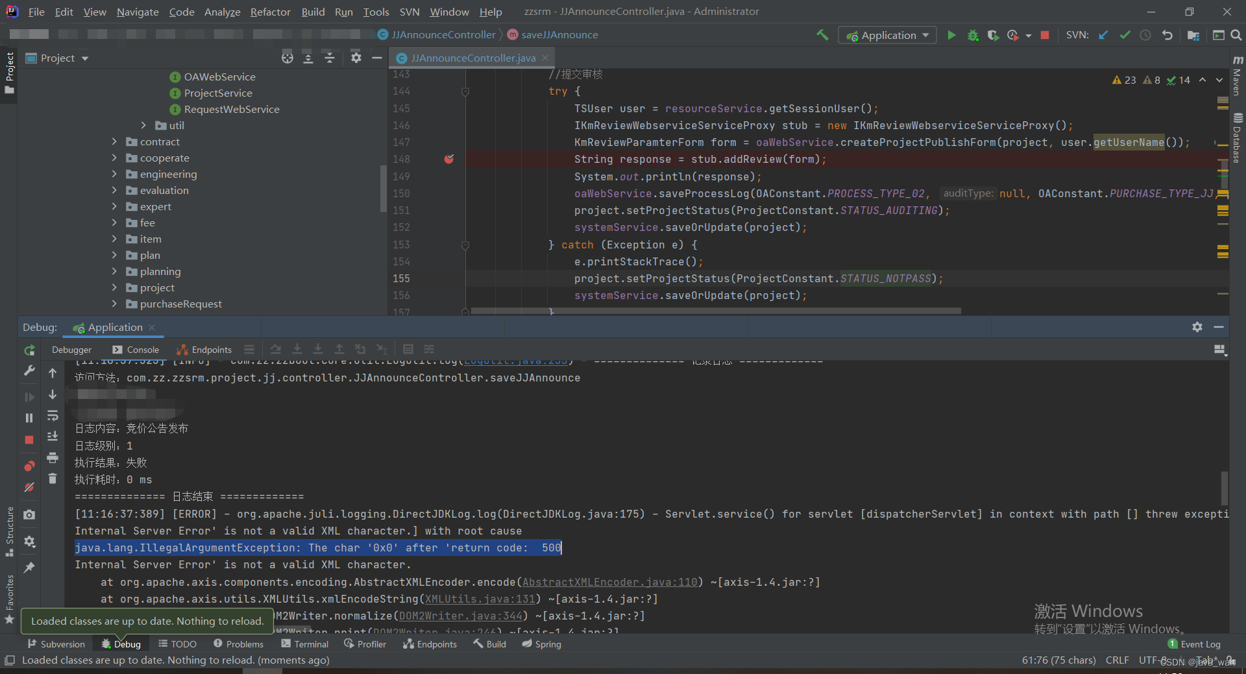The image size is (1246, 674).
Task: Open Terminal tool window
Action: tap(305, 644)
